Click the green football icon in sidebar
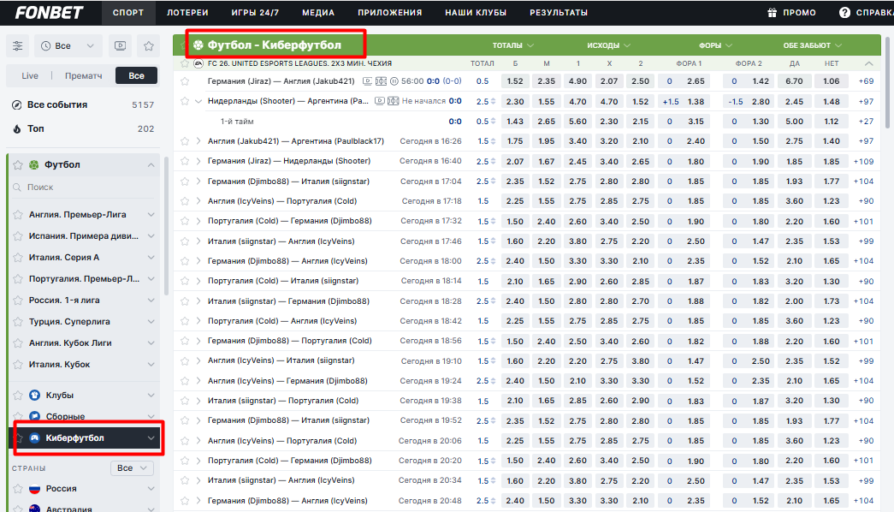Screen dimensions: 894x512 pyautogui.click(x=34, y=165)
